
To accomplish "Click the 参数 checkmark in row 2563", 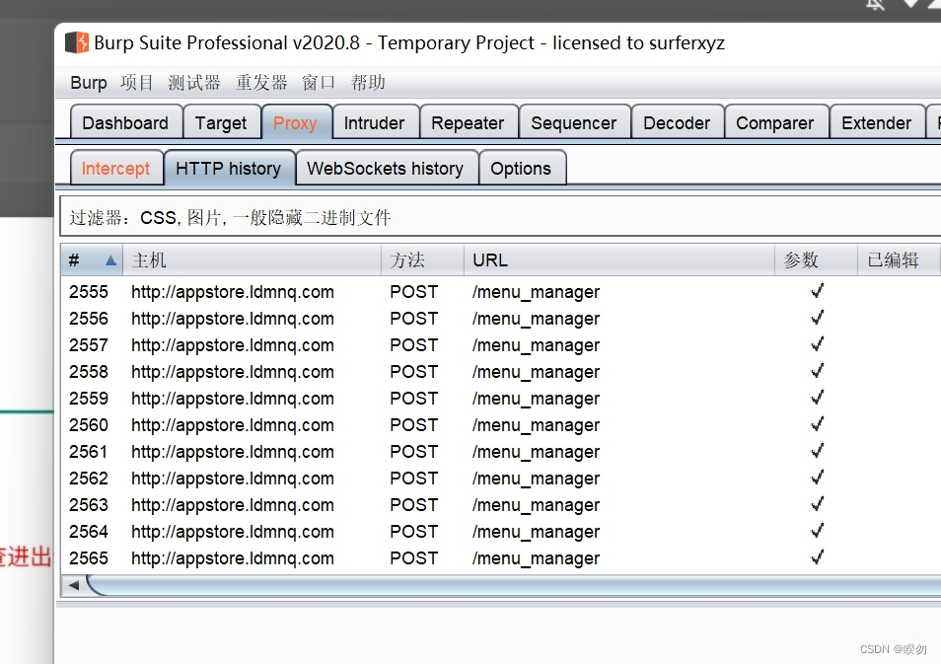I will (817, 504).
